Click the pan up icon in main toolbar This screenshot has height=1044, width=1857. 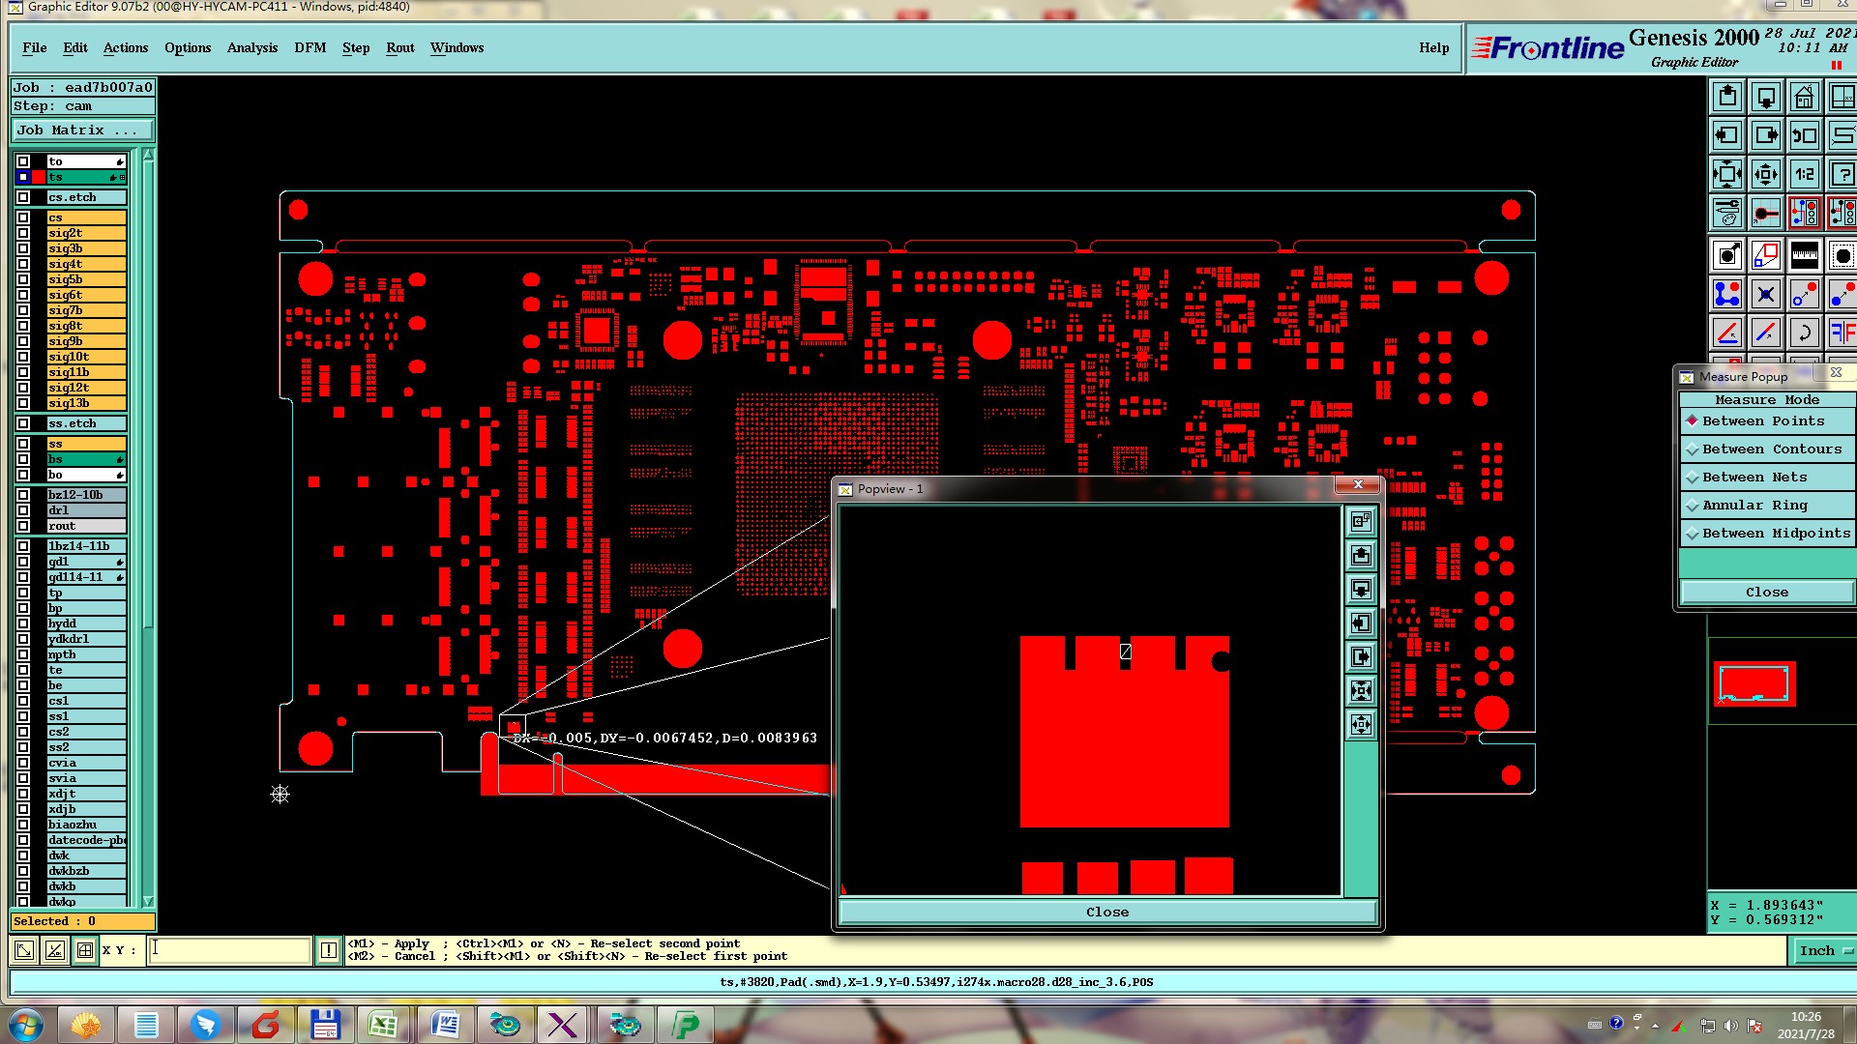(1727, 98)
